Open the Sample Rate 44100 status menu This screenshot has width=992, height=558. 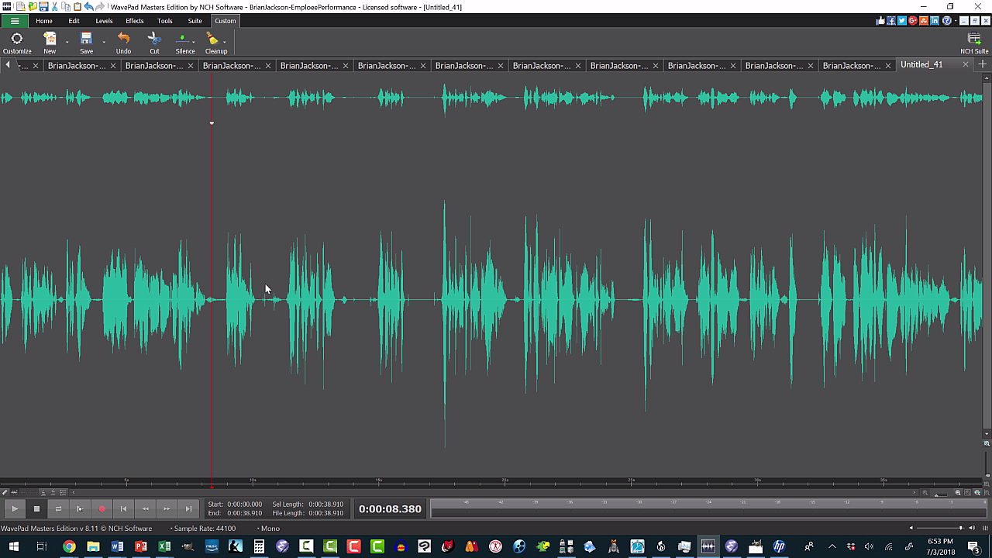tap(203, 529)
